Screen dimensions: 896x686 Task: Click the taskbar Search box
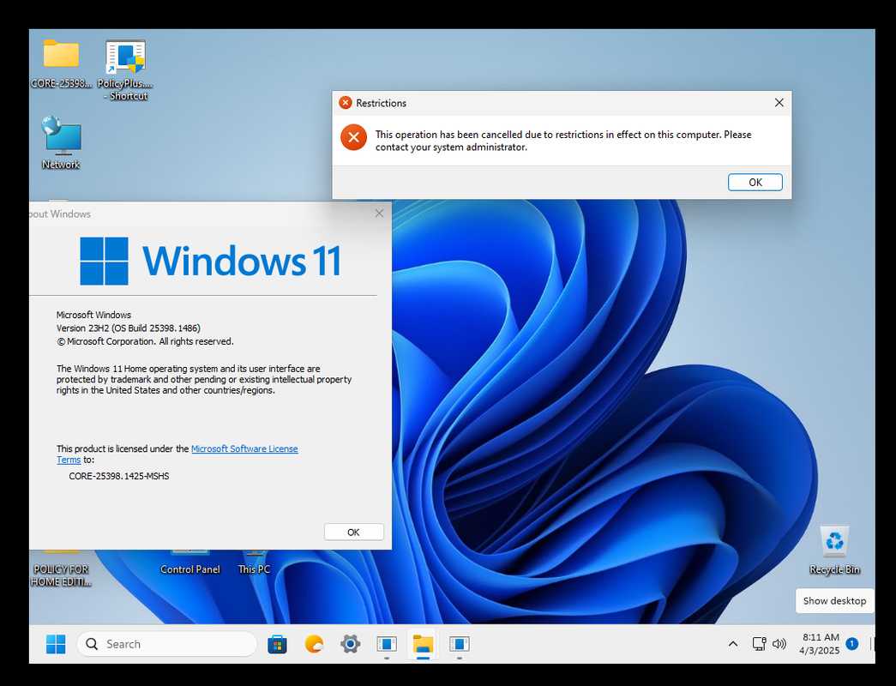[x=167, y=644]
